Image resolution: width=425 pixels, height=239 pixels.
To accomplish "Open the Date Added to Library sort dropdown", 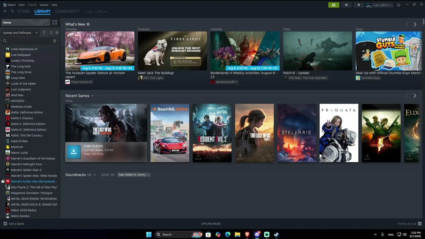I will 134,175.
